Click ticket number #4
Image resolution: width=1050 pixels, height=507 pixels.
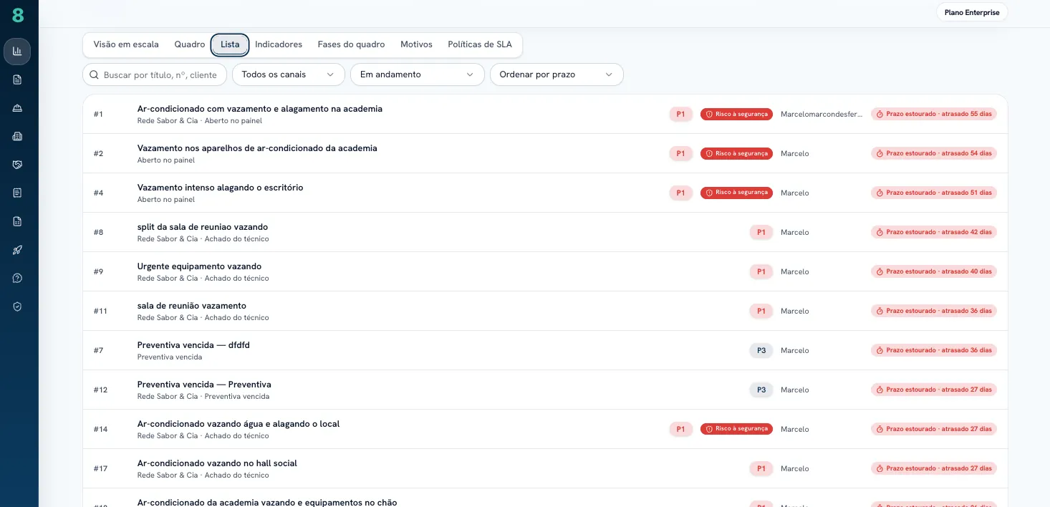[x=99, y=193]
